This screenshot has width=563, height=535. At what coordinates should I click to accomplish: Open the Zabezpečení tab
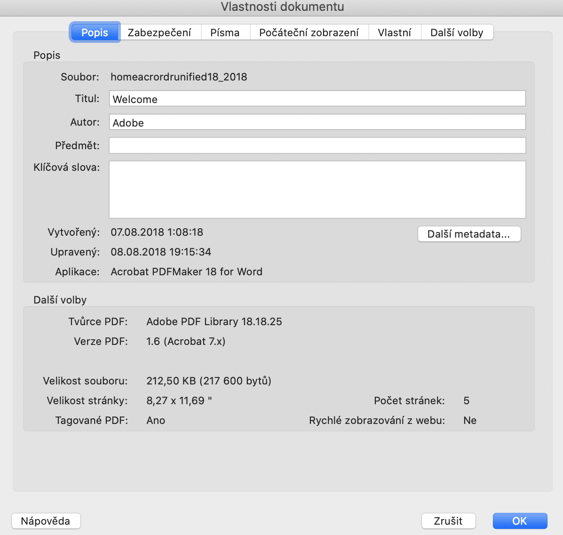[159, 32]
